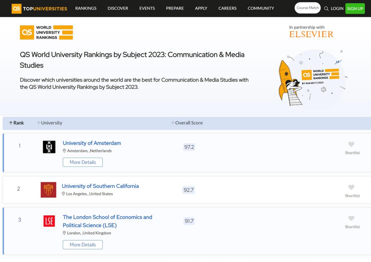Click the "Discover which universities" description paragraph
The height and width of the screenshot is (262, 371).
click(x=134, y=83)
